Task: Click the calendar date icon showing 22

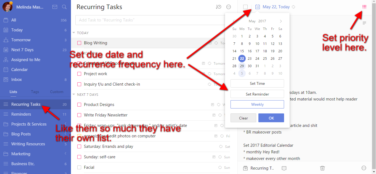Action: coord(257,7)
